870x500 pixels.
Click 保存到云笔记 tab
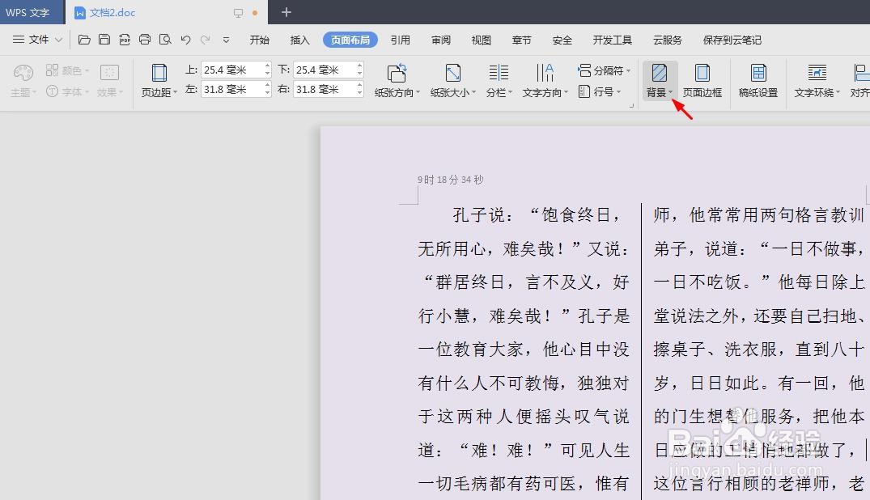(732, 40)
